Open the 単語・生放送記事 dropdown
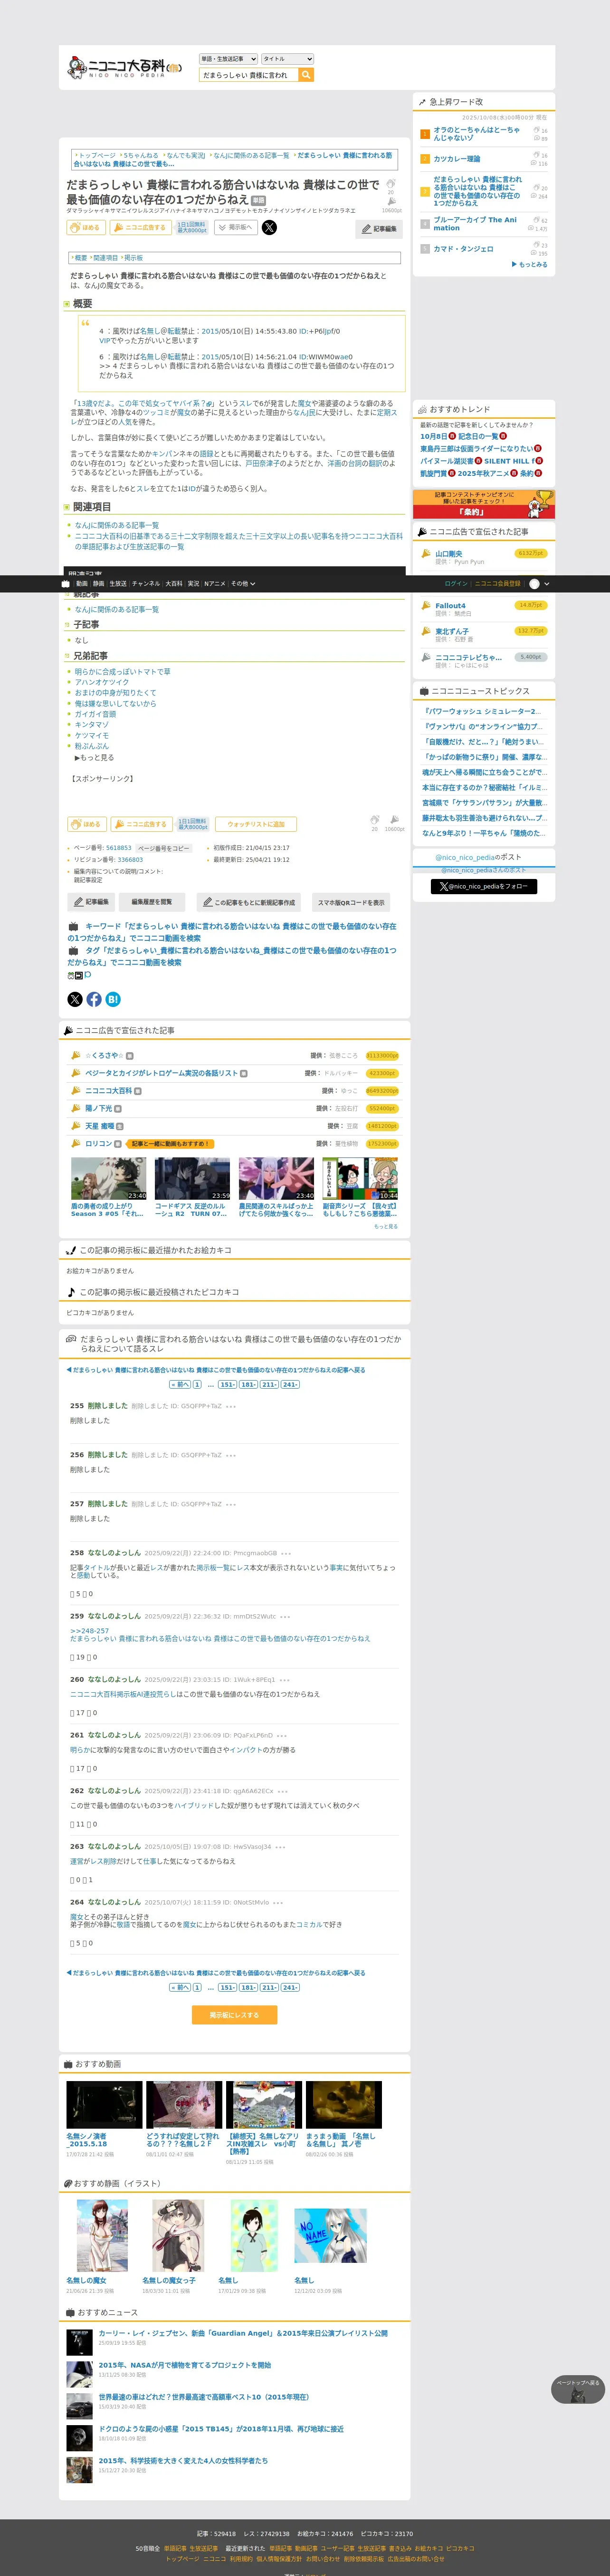Screen dimensions: 610x2576 tap(228, 59)
